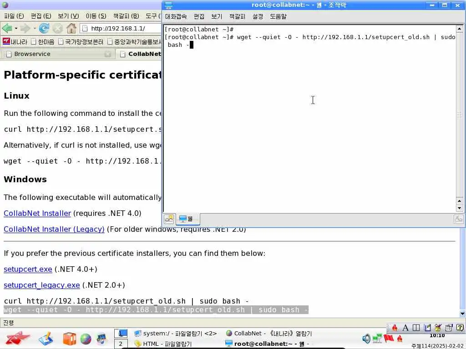Open the 내나라 bookmark

point(15,42)
